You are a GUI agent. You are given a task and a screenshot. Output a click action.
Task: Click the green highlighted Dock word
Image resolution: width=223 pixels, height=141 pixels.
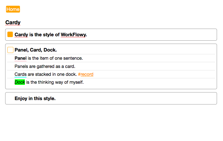point(20,82)
